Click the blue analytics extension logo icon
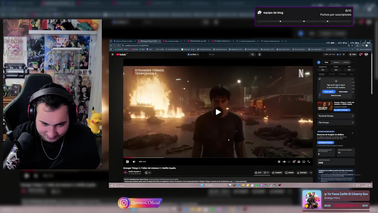The image size is (378, 213). [x=319, y=62]
